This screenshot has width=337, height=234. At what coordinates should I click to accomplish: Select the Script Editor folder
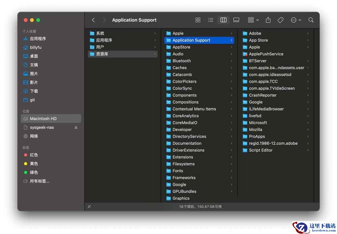pos(276,150)
